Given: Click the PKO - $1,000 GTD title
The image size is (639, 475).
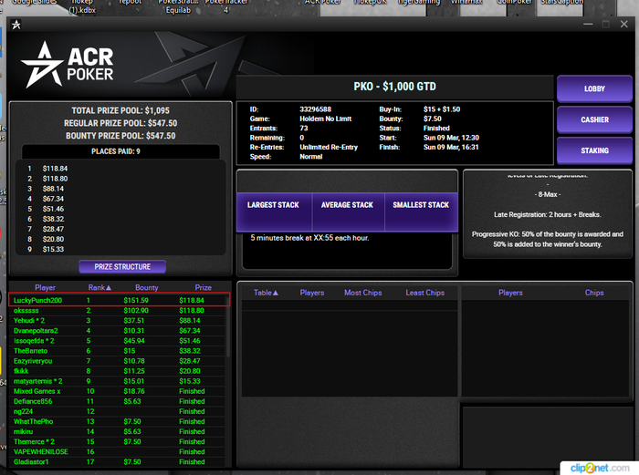Looking at the screenshot, I should (394, 87).
